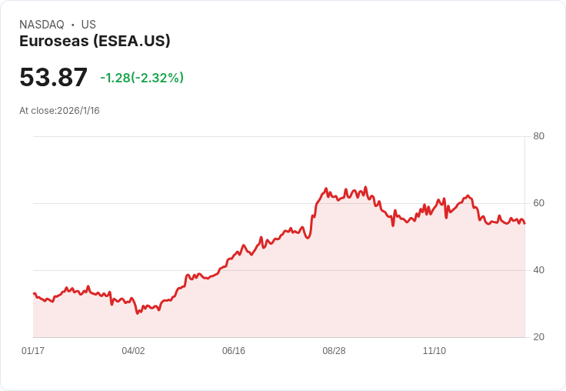566x391 pixels.
Task: Click the 08/28 date marker
Action: (x=334, y=351)
